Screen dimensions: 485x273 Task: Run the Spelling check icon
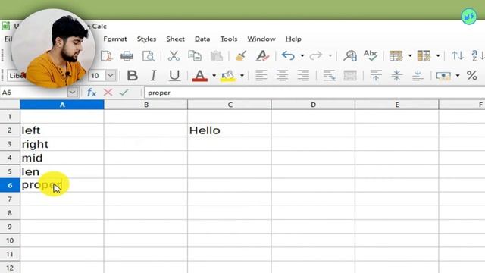[371, 55]
